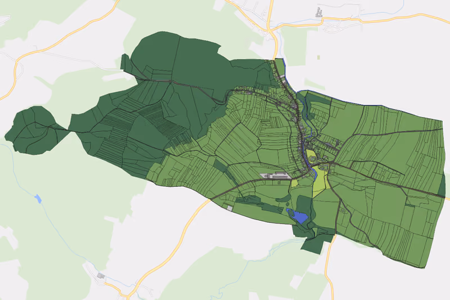This screenshot has height=300, width=450.
Task: Click the large yellow-green parcel beside the village
Action: pos(321,181)
